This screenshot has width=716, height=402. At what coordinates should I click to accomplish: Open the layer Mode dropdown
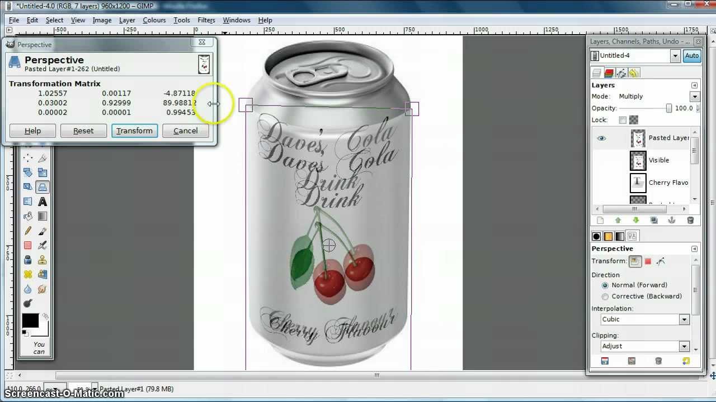(x=694, y=97)
